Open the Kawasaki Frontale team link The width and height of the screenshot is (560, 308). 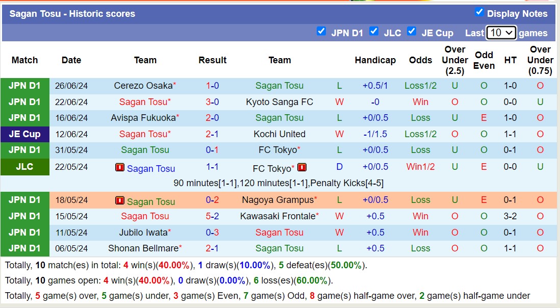point(277,216)
